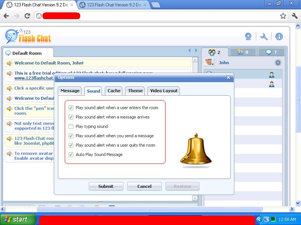
Task: Open the Sound tab in Options
Action: coord(93,91)
